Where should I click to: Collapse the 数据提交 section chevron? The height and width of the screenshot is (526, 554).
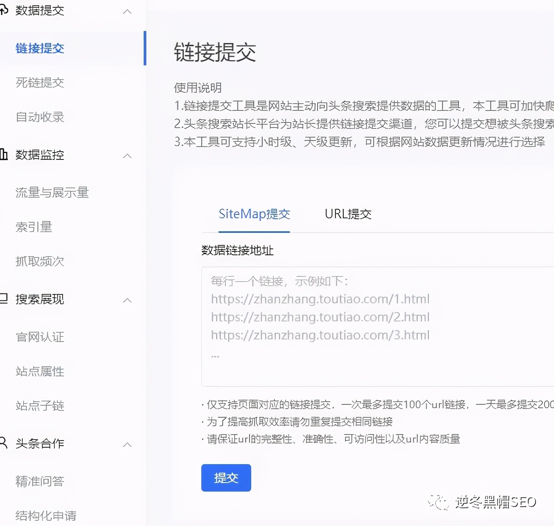(127, 12)
